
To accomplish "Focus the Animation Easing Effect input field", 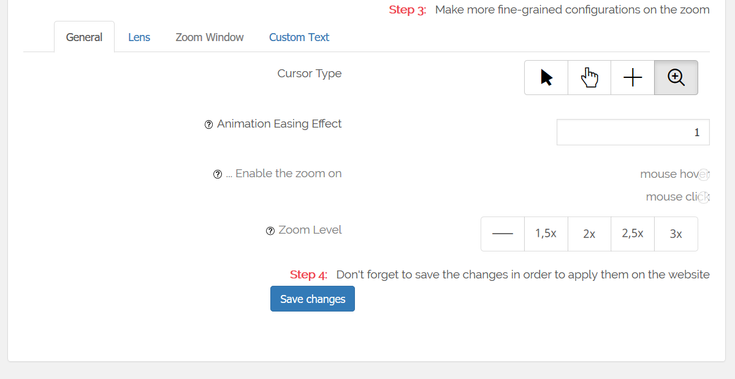I will point(633,132).
